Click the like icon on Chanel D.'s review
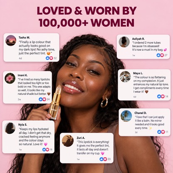This screenshot has width=173, height=173. 159,132
